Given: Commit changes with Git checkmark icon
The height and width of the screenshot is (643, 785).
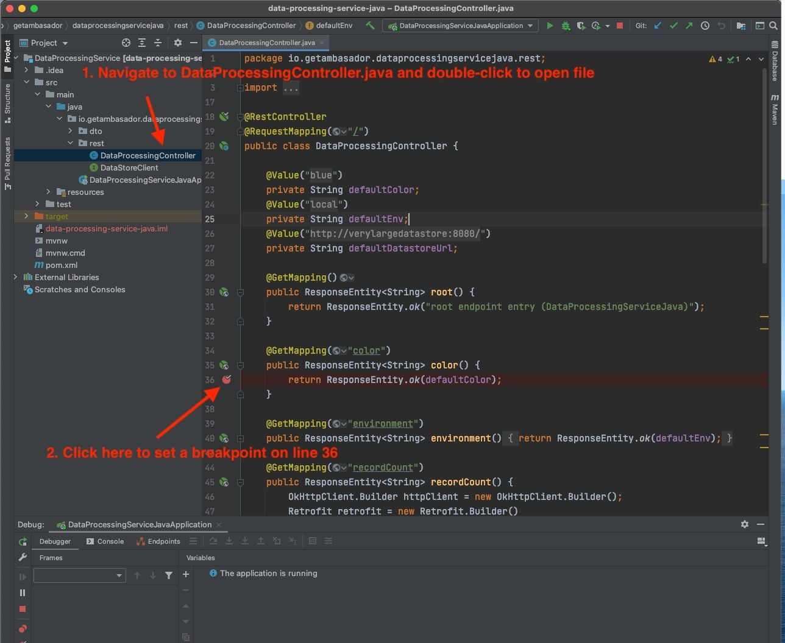Looking at the screenshot, I should pyautogui.click(x=673, y=26).
